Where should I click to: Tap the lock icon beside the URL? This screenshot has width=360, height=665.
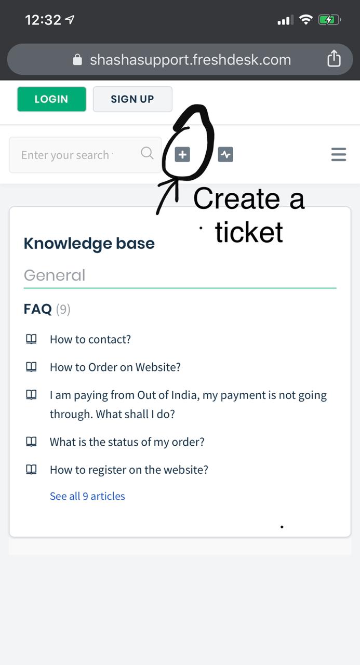pos(77,60)
